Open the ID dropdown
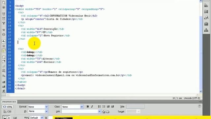The height and width of the screenshot is (119, 211). click(38, 111)
